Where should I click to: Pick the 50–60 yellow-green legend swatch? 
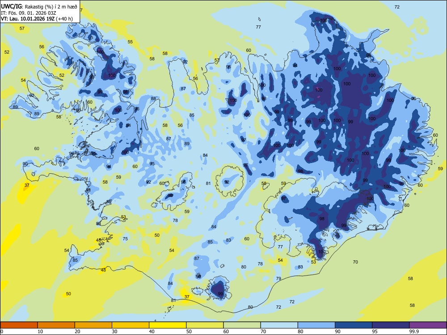[205, 325]
